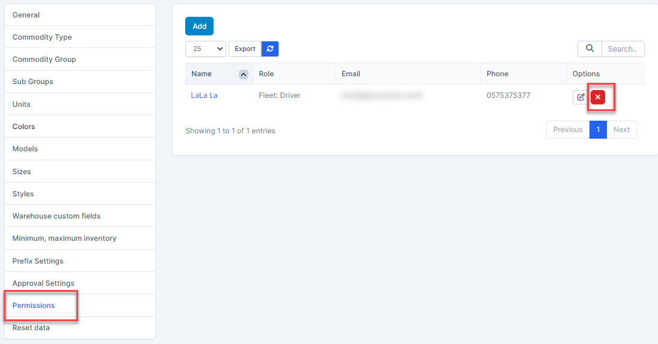Click the red delete user icon
Screen dimensions: 658x344
(x=597, y=97)
